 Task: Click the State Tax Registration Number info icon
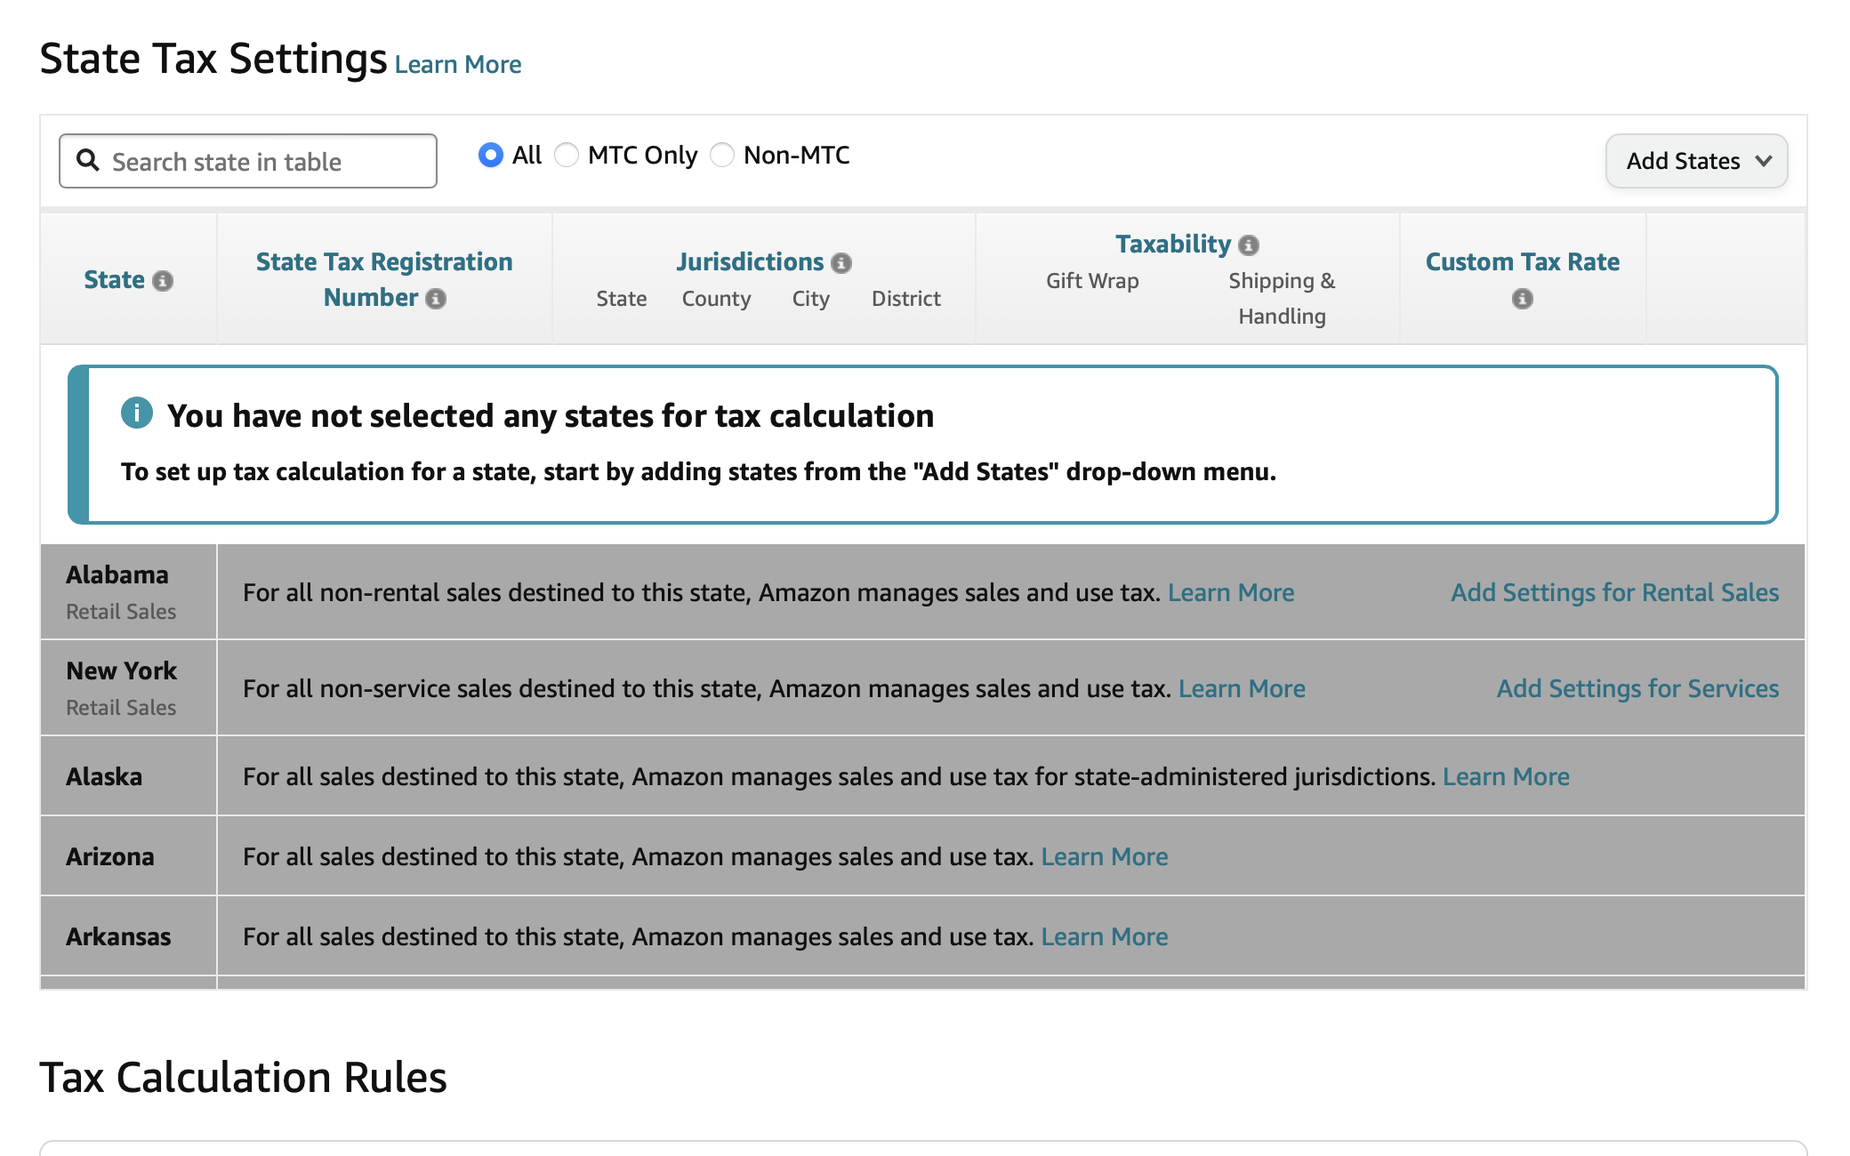(x=436, y=299)
